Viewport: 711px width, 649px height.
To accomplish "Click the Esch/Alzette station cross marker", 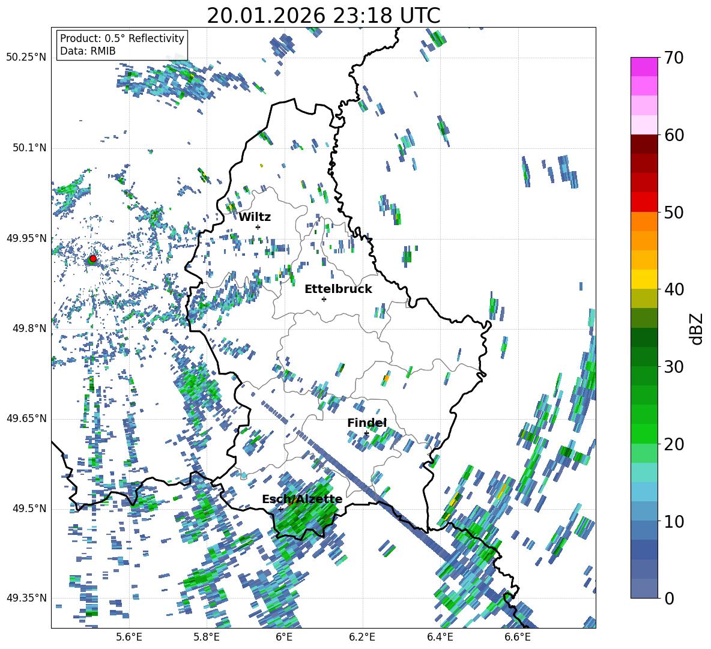I will (280, 509).
